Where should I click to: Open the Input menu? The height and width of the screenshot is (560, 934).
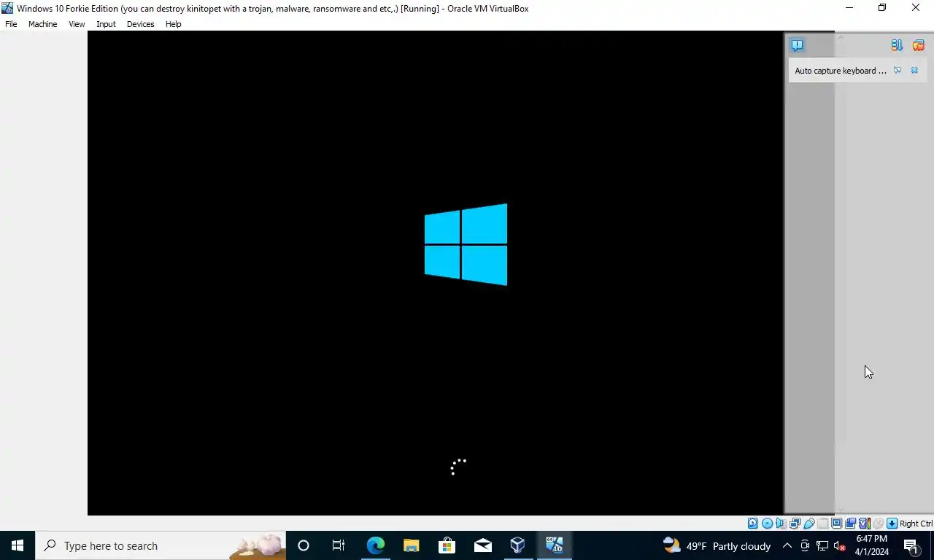pos(106,24)
